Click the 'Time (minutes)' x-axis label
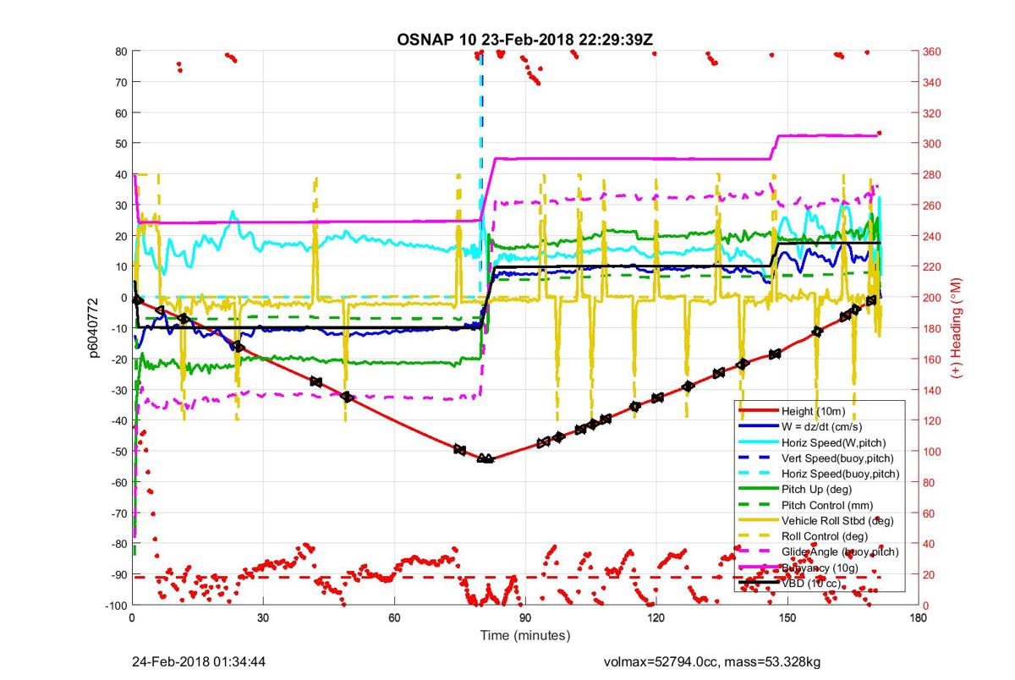Viewport: 1015px width, 680px height. (x=525, y=635)
